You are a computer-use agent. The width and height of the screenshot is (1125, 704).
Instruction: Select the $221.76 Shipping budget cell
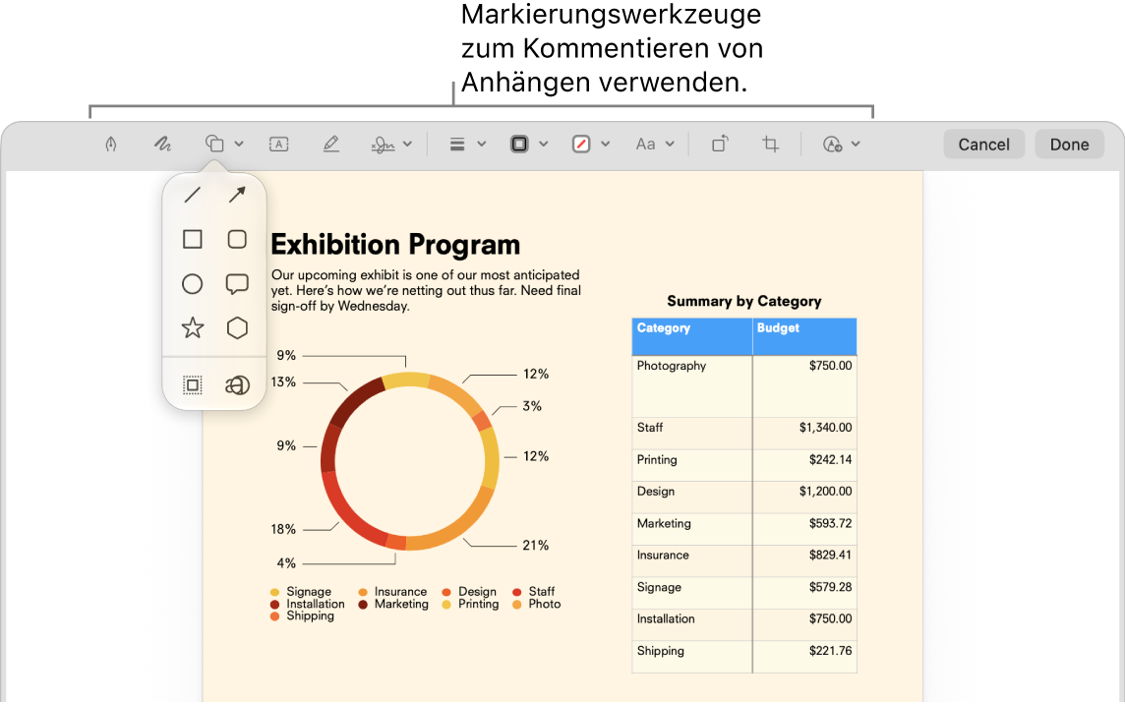click(805, 657)
